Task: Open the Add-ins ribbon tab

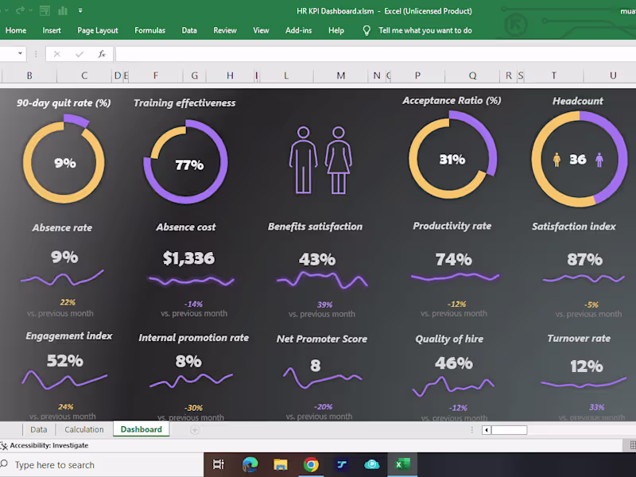Action: 299,30
